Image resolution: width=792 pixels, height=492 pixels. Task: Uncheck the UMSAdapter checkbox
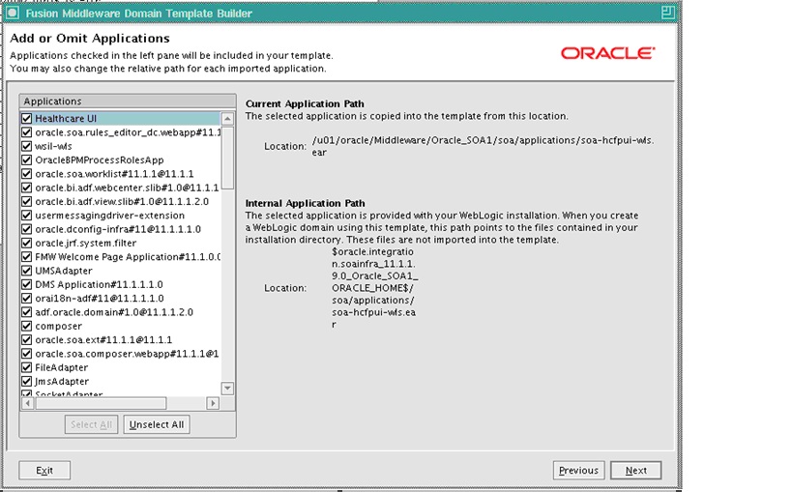(x=27, y=271)
